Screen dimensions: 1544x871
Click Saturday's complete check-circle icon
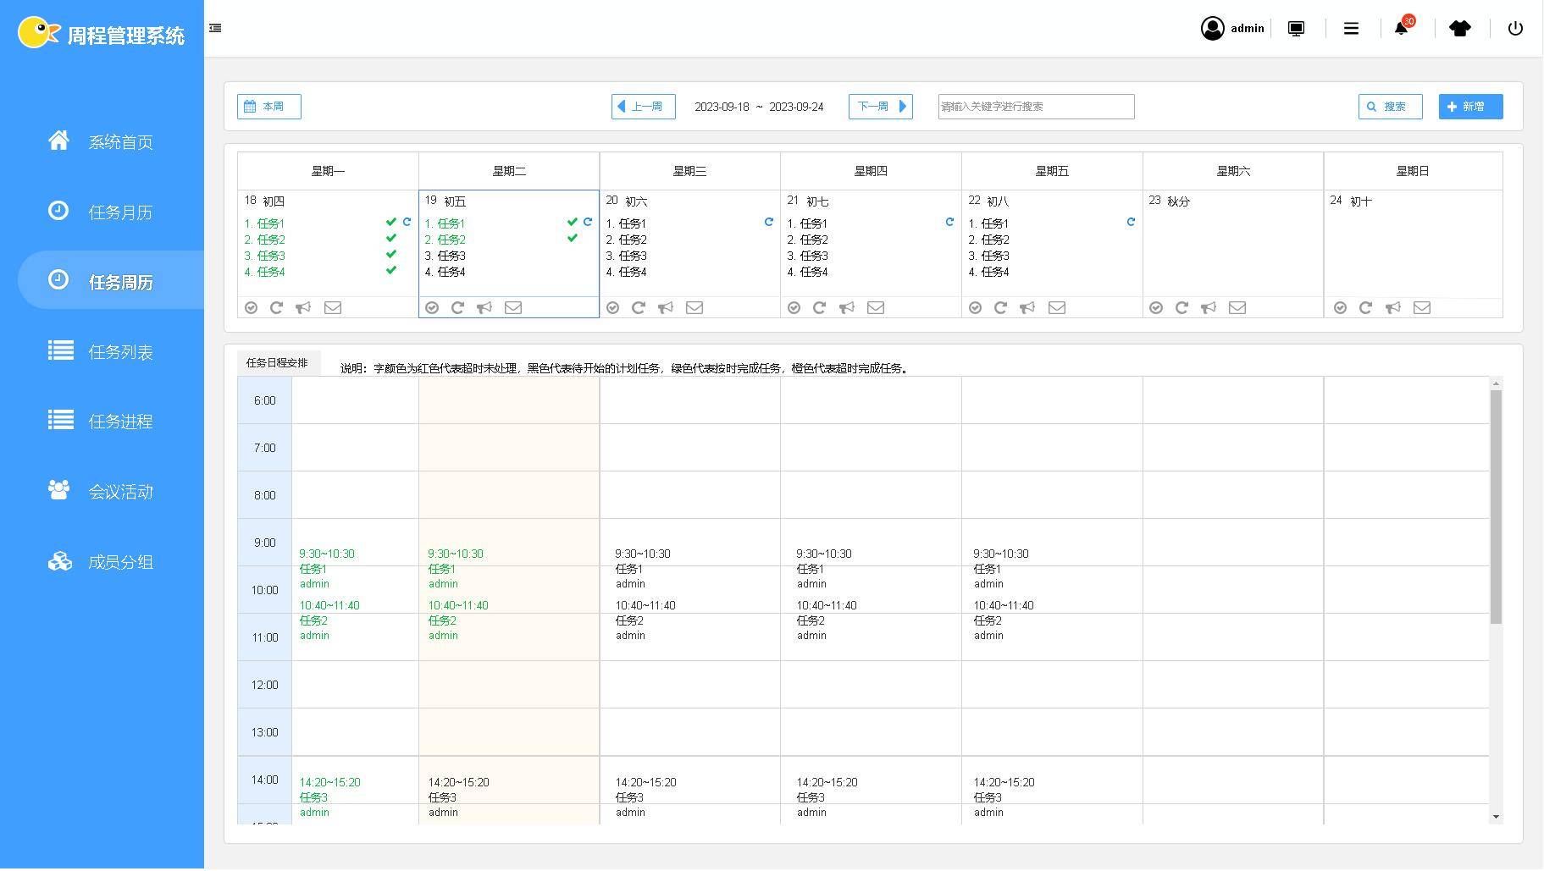pos(1156,308)
